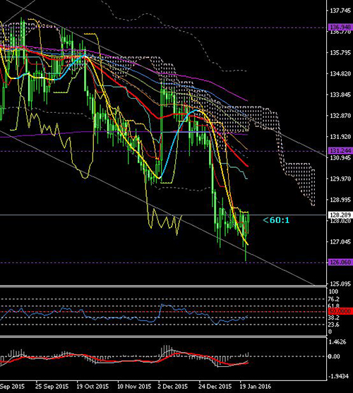Select the purple 136.948 price level tag
This screenshot has width=353, height=393.
pos(340,27)
